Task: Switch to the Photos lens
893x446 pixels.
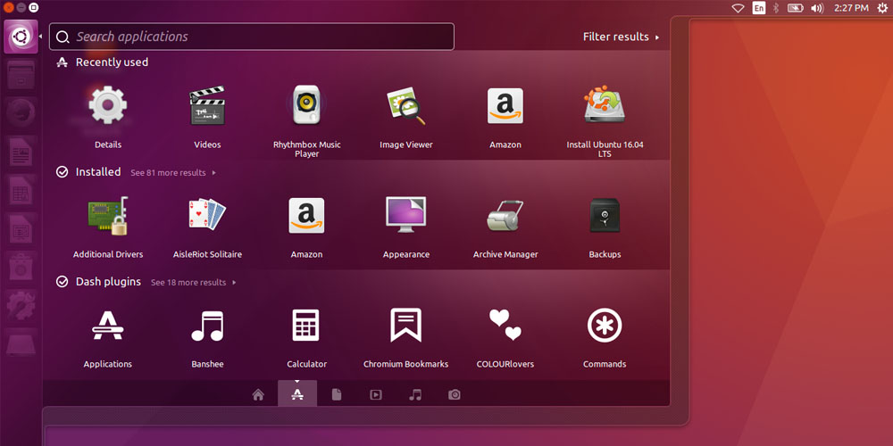Action: tap(454, 394)
